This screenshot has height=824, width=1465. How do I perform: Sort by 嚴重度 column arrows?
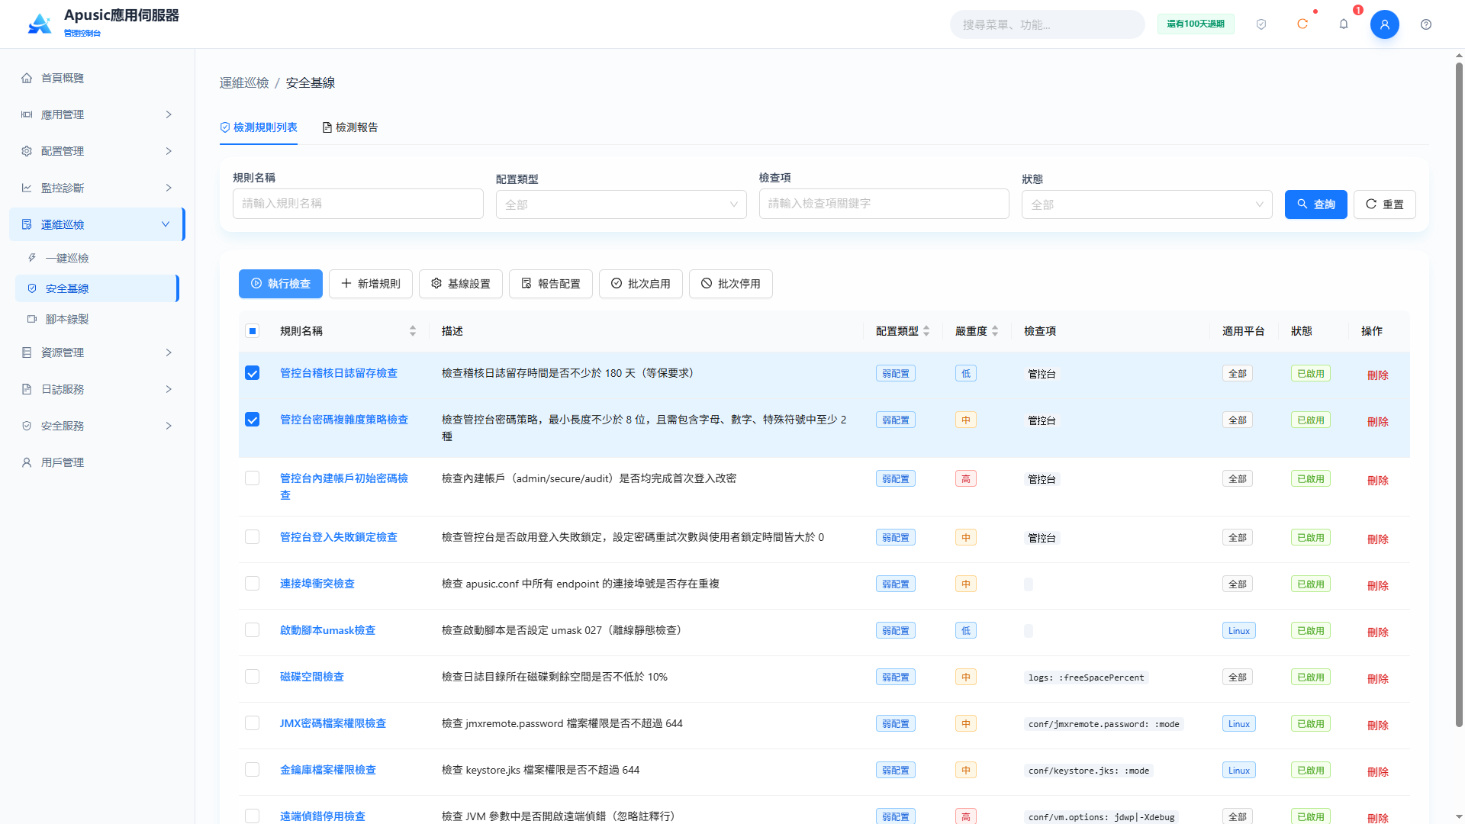(x=995, y=331)
